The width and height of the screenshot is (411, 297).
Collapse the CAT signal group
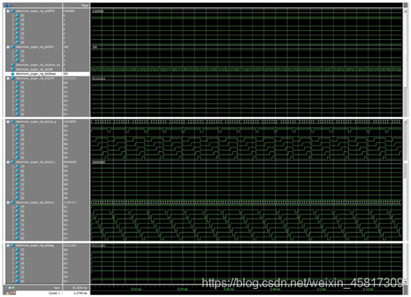8,79
